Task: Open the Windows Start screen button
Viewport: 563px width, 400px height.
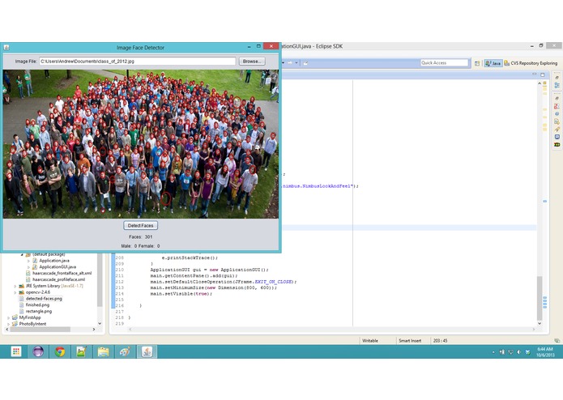Action: coord(16,352)
